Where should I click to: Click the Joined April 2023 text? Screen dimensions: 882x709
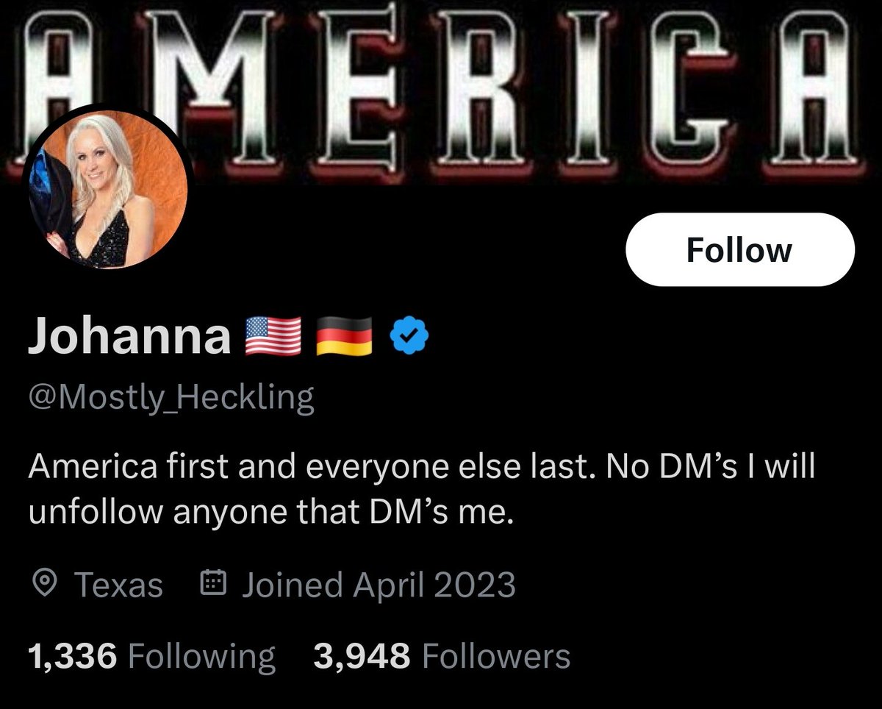pos(379,585)
